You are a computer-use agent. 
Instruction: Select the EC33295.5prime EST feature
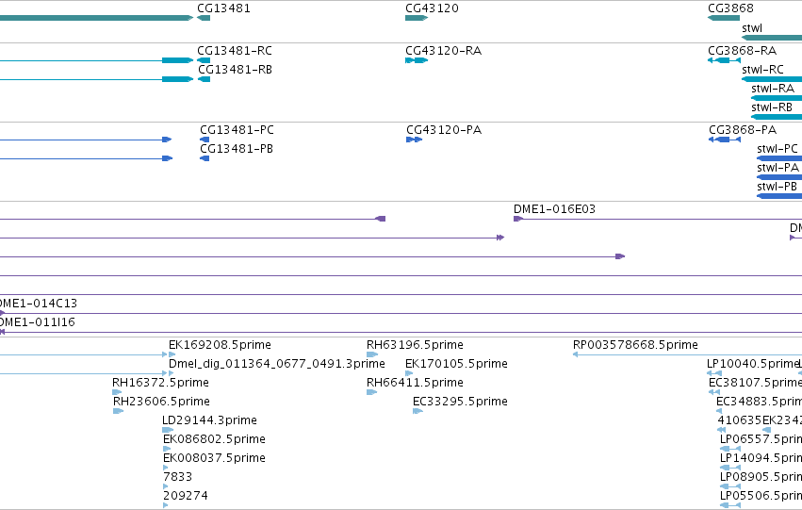[x=417, y=411]
